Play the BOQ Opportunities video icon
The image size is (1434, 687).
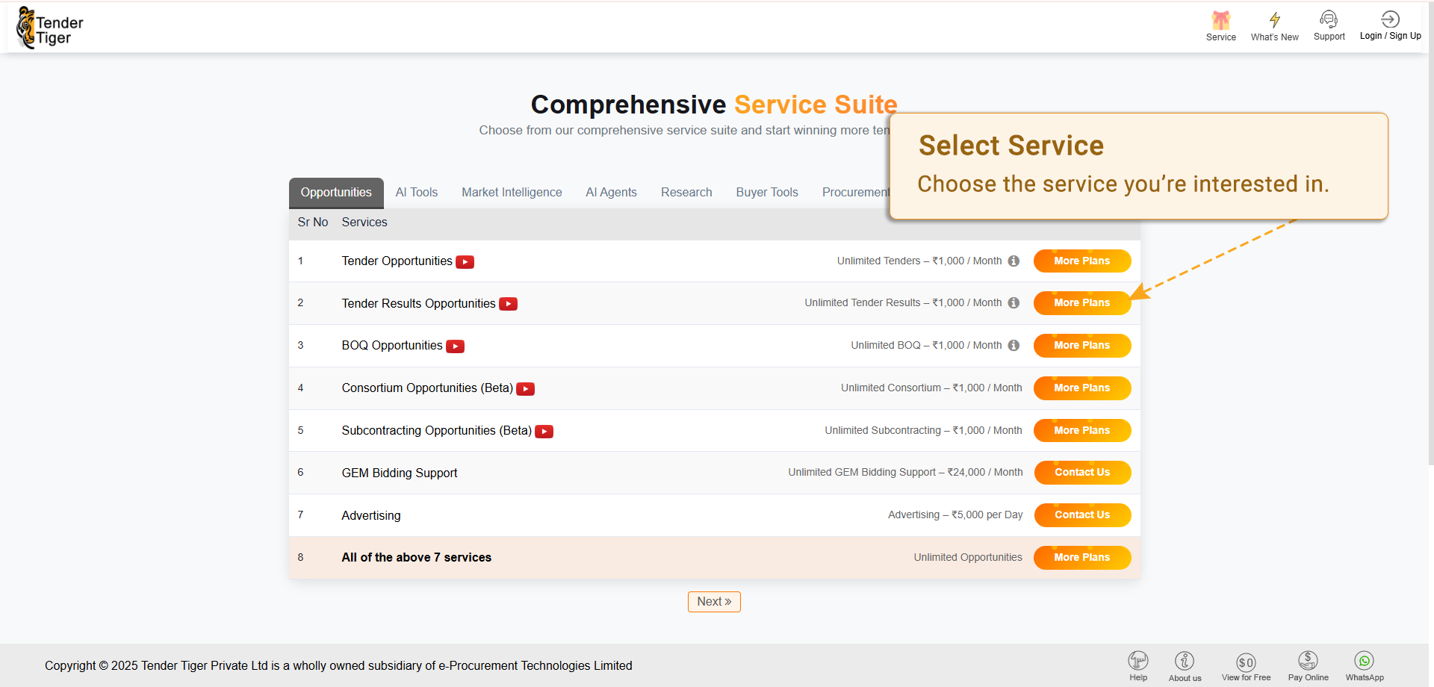[455, 346]
